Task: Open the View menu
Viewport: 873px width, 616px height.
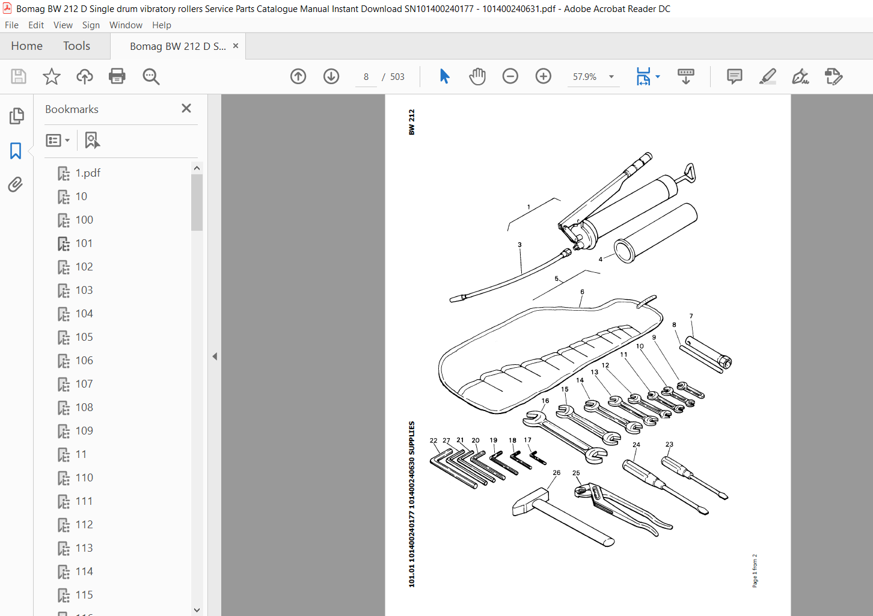Action: coord(63,25)
